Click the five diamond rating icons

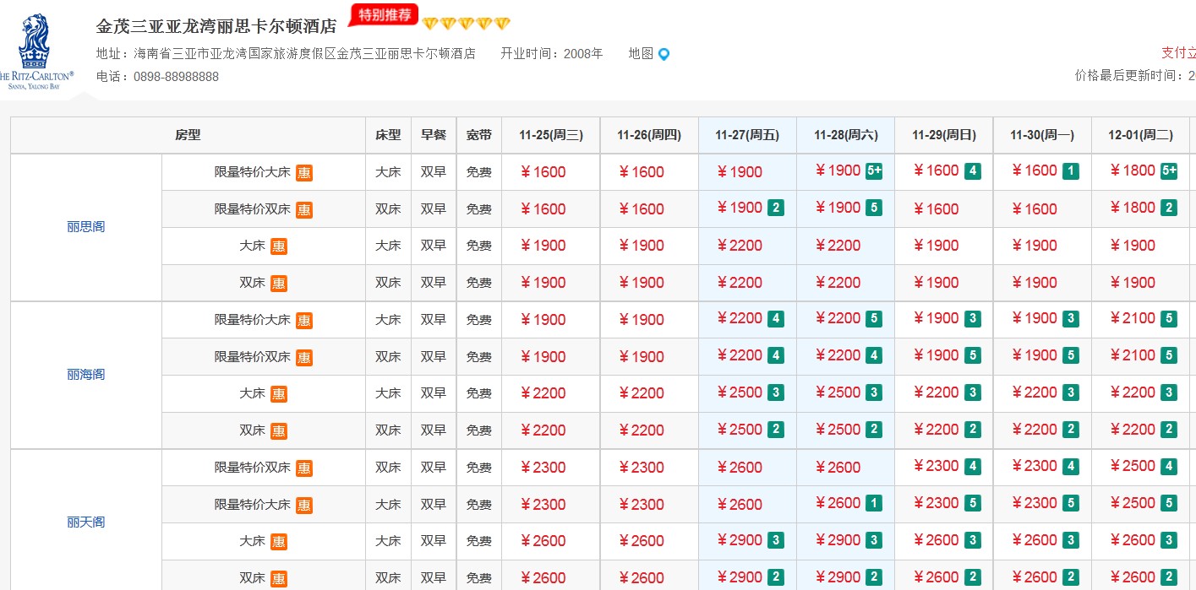pyautogui.click(x=466, y=24)
